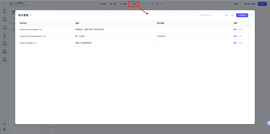Click the back arrow in the top-left corner
This screenshot has height=134, width=270.
click(x=4, y=4)
